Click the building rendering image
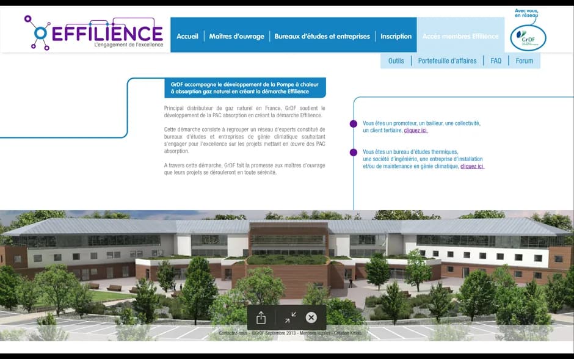This screenshot has width=574, height=359. point(287,275)
